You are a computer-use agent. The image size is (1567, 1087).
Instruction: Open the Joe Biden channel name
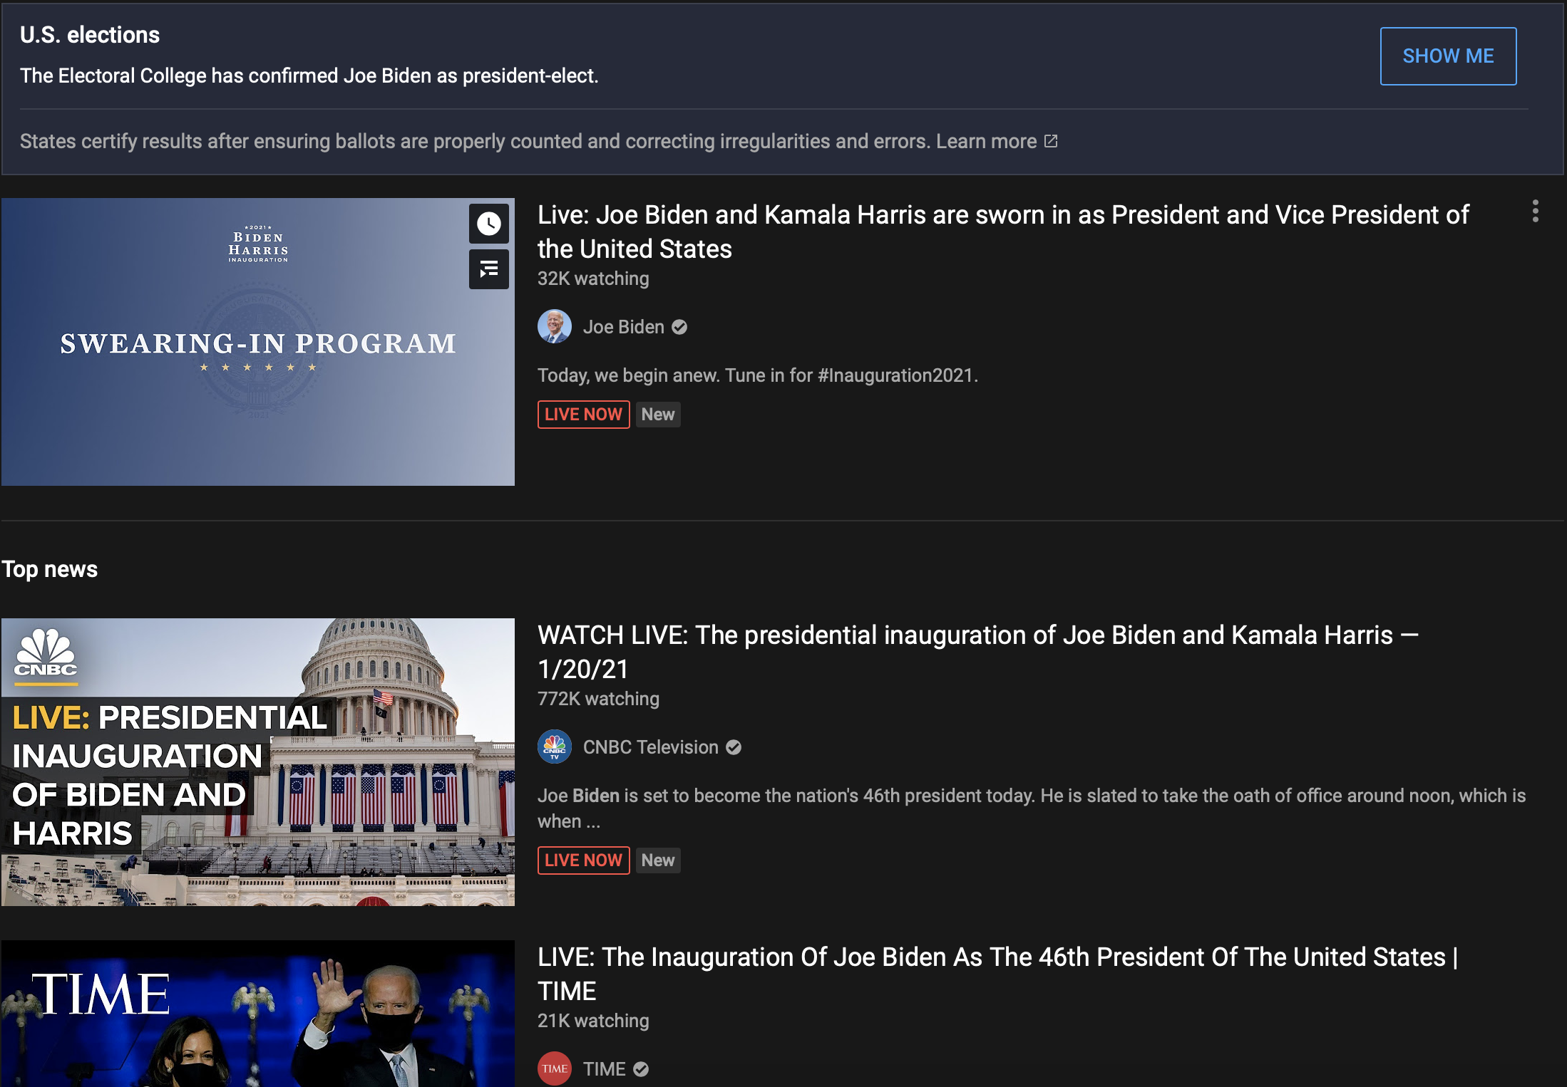click(624, 327)
